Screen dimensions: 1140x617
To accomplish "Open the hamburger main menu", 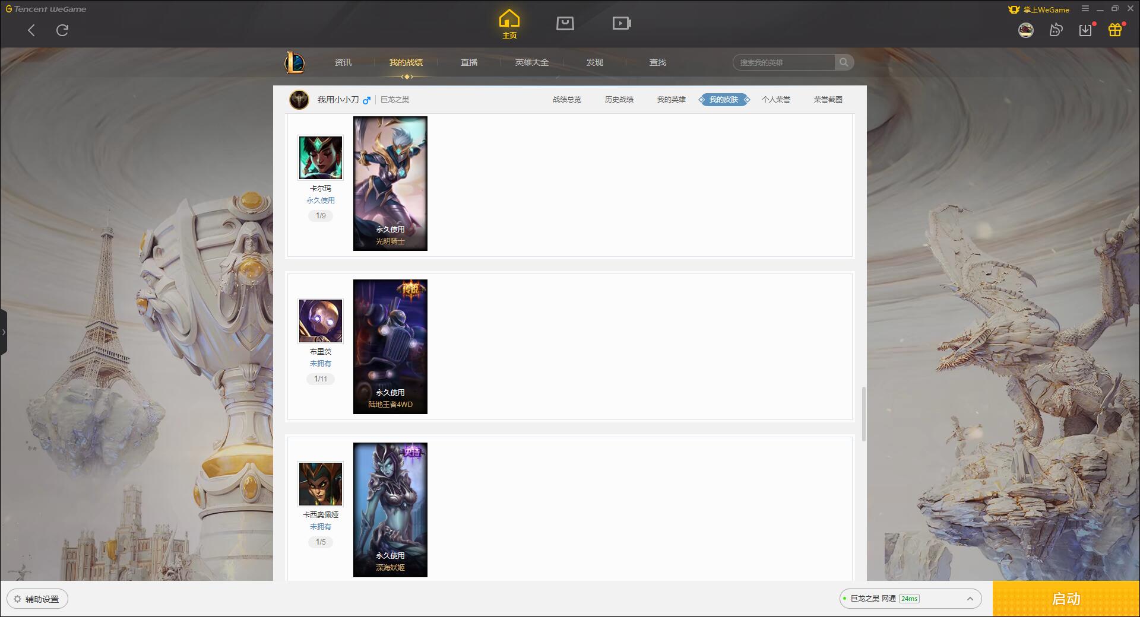I will click(1085, 9).
